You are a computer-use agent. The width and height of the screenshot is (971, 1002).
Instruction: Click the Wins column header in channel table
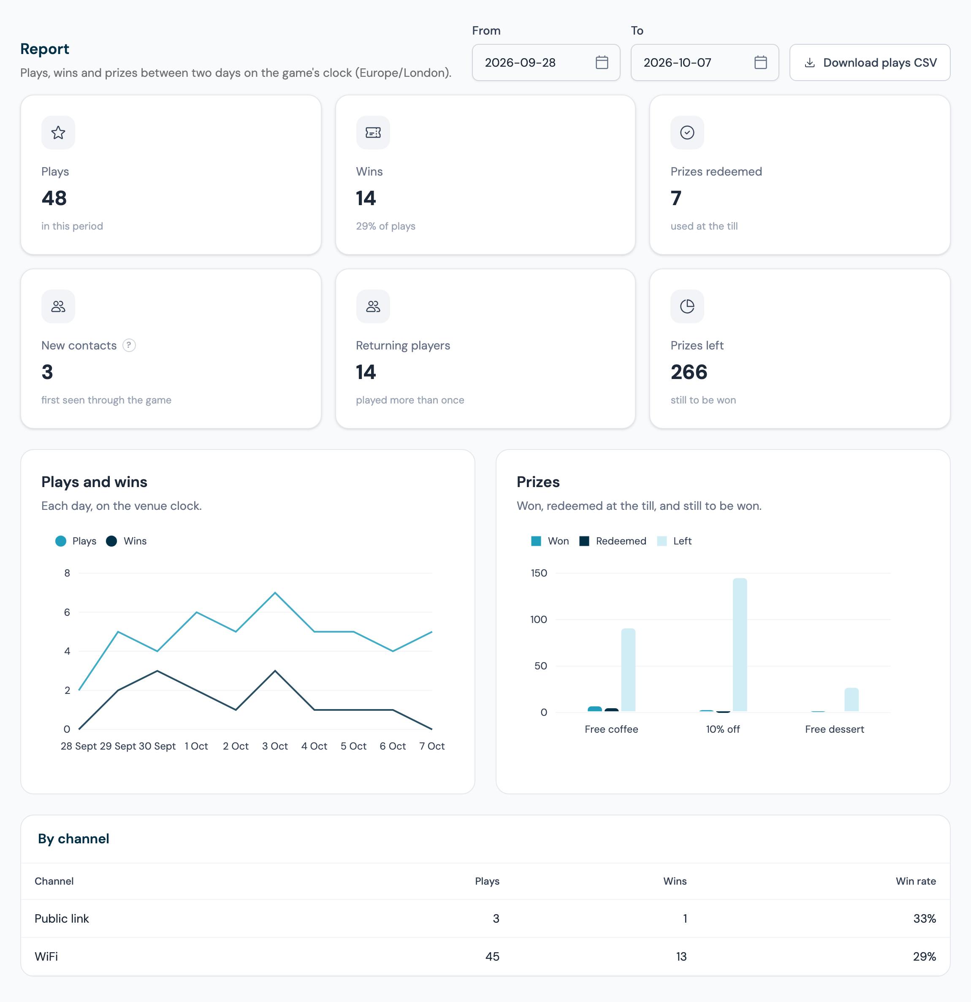point(675,881)
